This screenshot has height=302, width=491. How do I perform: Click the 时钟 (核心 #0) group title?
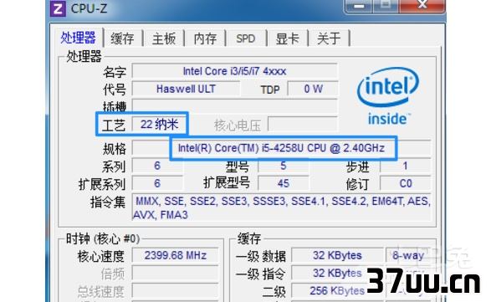[x=103, y=239]
